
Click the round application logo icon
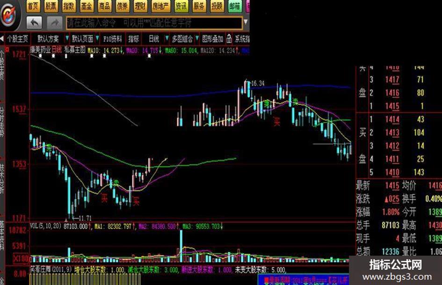[x=8, y=15]
